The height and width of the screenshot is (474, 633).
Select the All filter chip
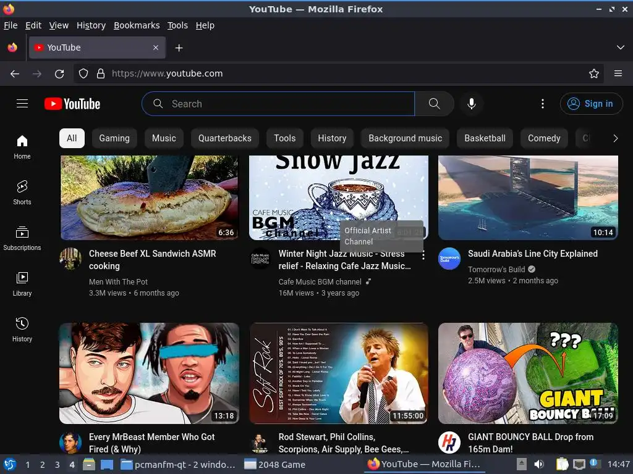(x=72, y=138)
